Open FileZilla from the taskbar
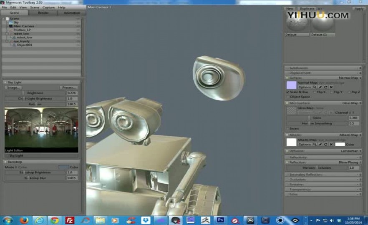Image resolution: width=368 pixels, height=225 pixels. click(x=70, y=220)
